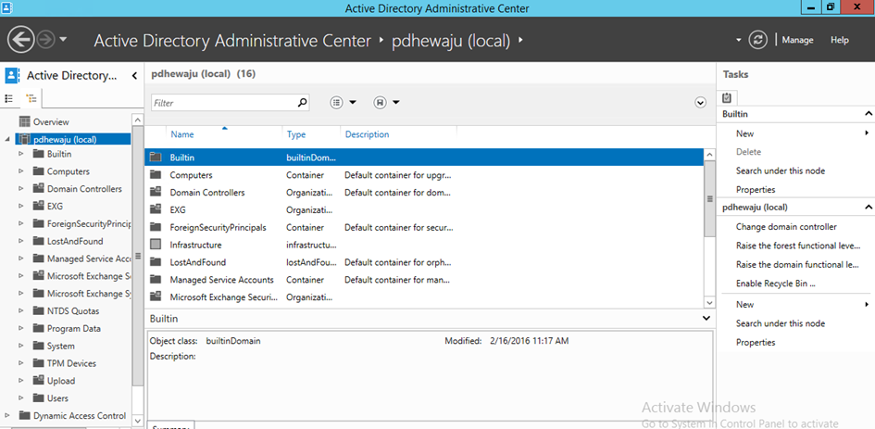Select Microsoft Exchange Securi... row in list
The width and height of the screenshot is (875, 429).
pos(424,297)
